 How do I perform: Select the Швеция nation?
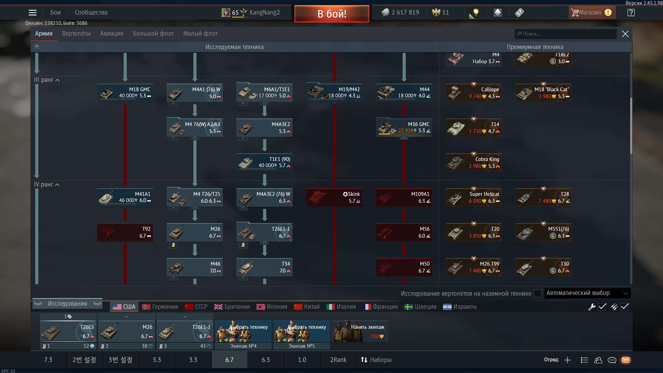(x=420, y=307)
